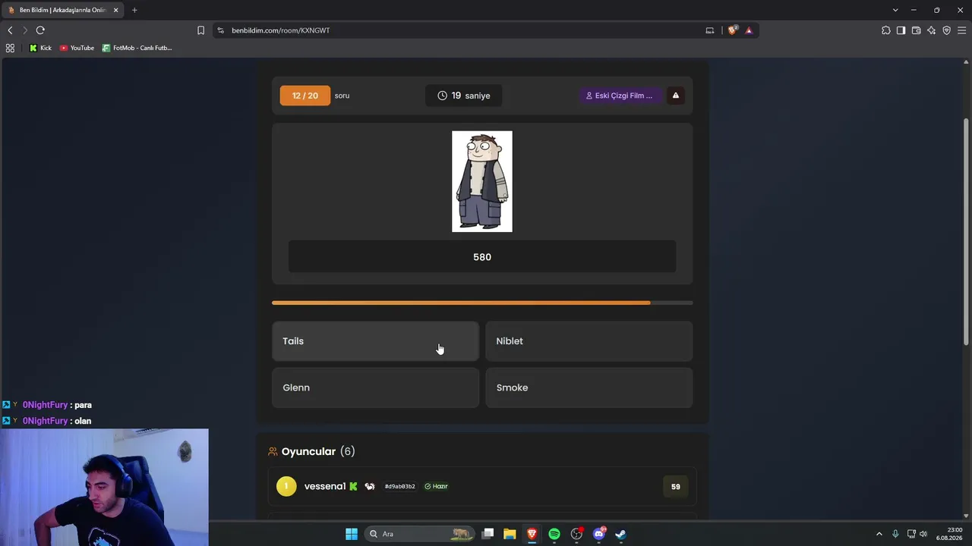The width and height of the screenshot is (972, 546).
Task: Open the Brave Rewards triangle icon
Action: click(749, 30)
